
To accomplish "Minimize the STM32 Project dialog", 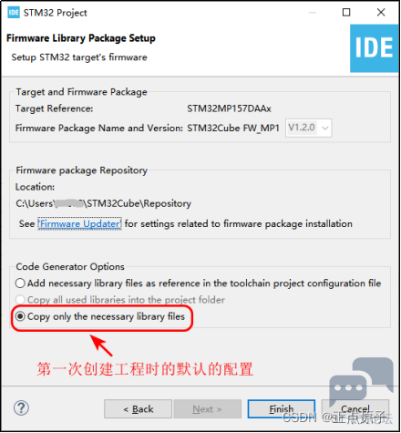I will click(x=313, y=13).
